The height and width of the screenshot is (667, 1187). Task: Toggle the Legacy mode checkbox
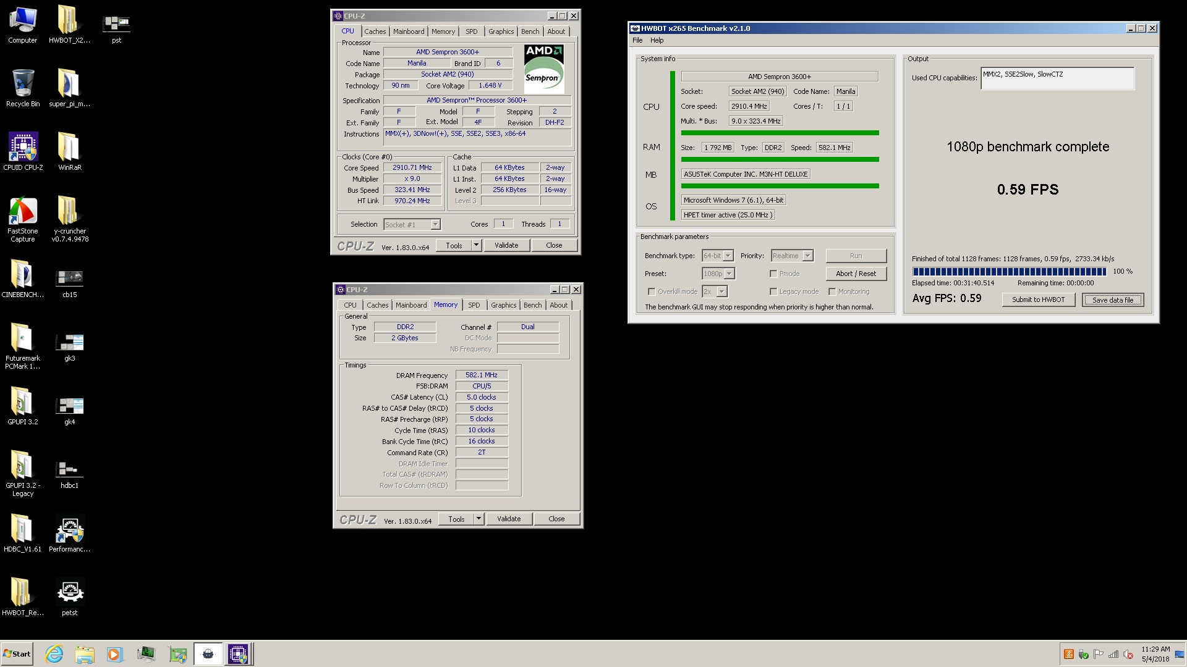(773, 292)
